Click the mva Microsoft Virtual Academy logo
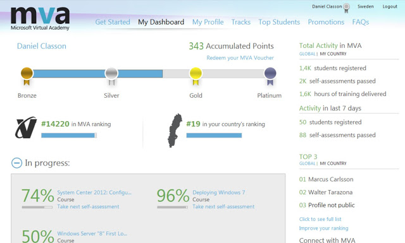 point(40,19)
